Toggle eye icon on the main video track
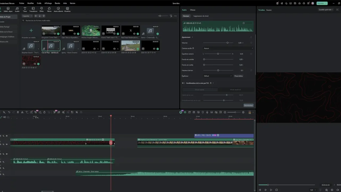The width and height of the screenshot is (341, 192). tap(7, 144)
